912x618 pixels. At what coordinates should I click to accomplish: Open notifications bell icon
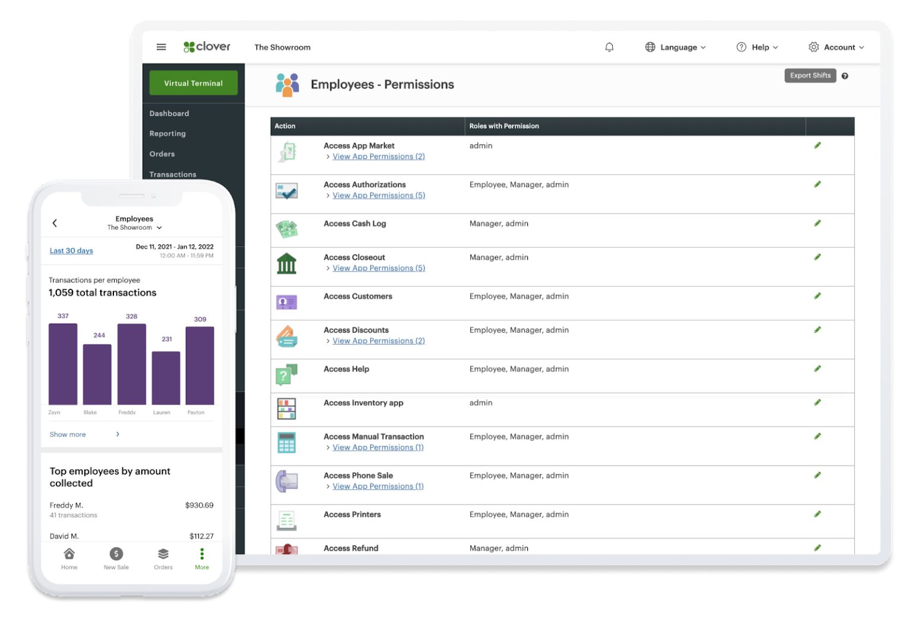click(609, 47)
